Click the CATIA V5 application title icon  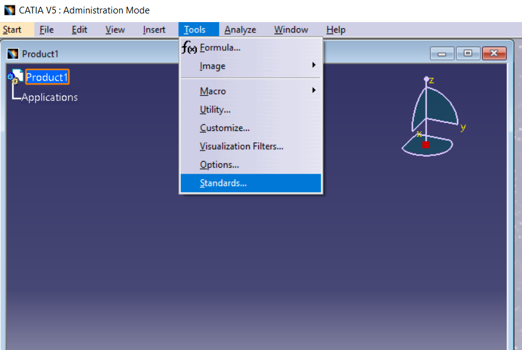[x=10, y=10]
